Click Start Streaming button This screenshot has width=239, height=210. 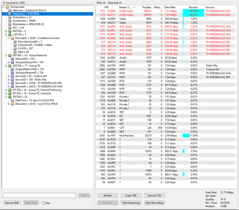[x=131, y=203]
